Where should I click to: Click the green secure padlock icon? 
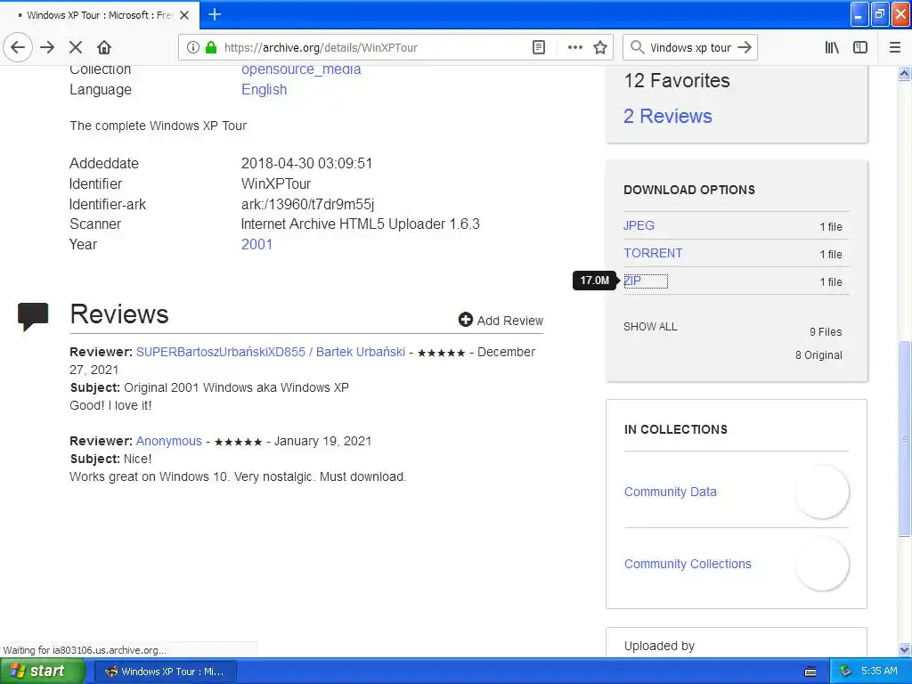click(211, 47)
